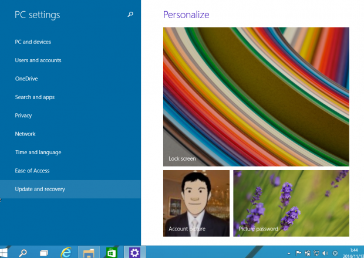The width and height of the screenshot is (364, 258).
Task: Launch Internet Explorer from the taskbar
Action: [66, 253]
